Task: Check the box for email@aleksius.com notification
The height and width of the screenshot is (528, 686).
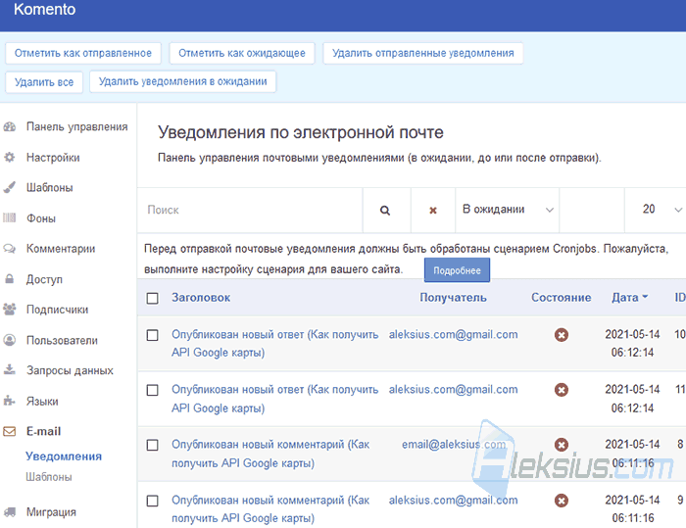Action: pos(152,445)
